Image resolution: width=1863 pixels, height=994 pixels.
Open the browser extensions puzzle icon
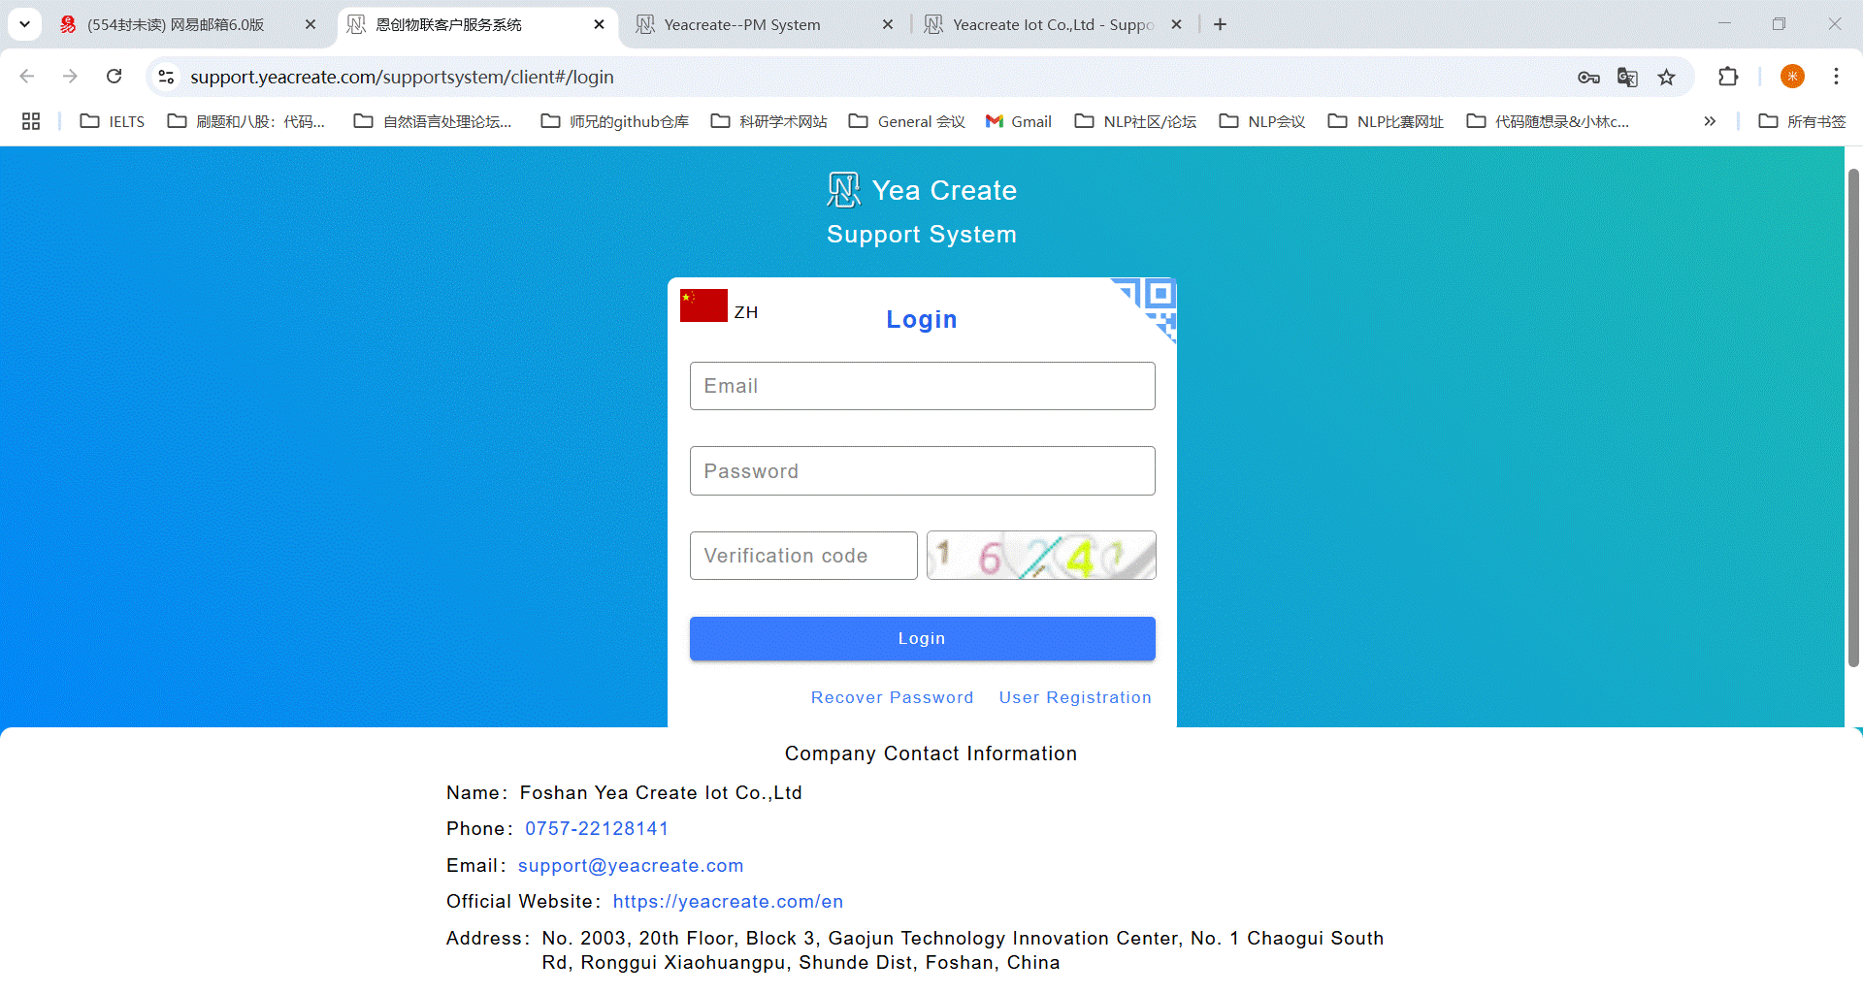coord(1728,77)
